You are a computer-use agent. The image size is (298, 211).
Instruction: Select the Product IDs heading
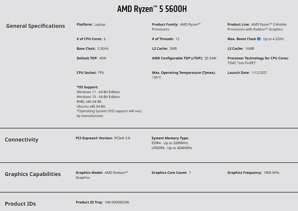[20, 204]
